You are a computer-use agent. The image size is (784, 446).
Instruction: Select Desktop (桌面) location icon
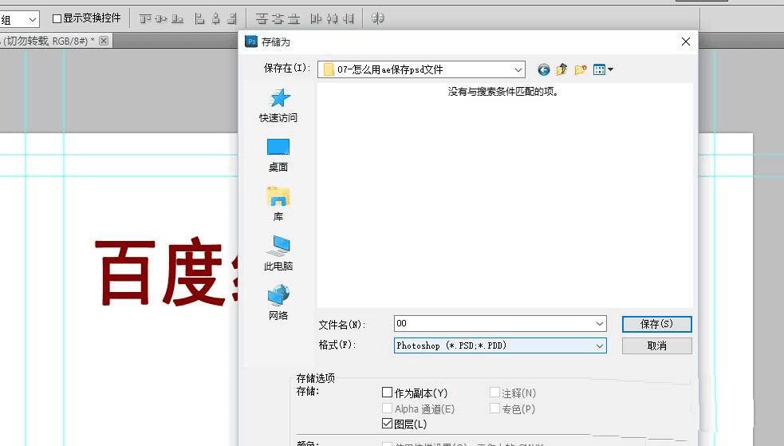tap(278, 155)
